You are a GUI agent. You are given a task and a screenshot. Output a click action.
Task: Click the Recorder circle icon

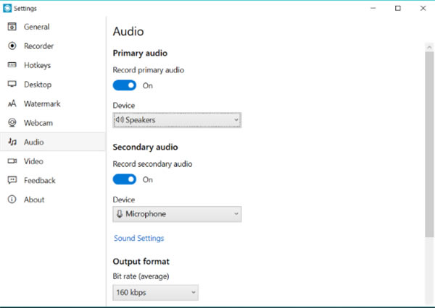(x=12, y=46)
